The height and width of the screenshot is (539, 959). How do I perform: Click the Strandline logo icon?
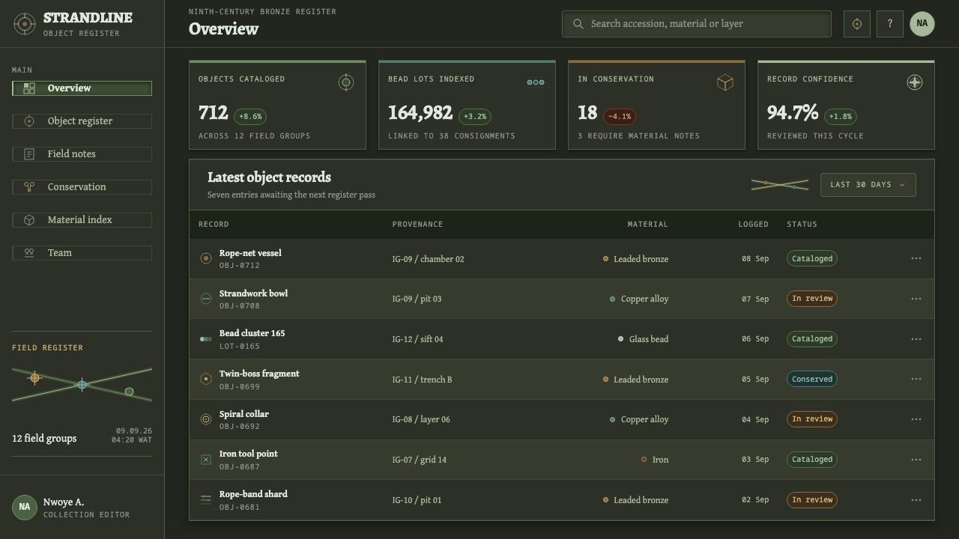25,24
